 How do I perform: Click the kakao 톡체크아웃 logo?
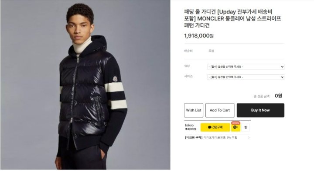click(191, 127)
